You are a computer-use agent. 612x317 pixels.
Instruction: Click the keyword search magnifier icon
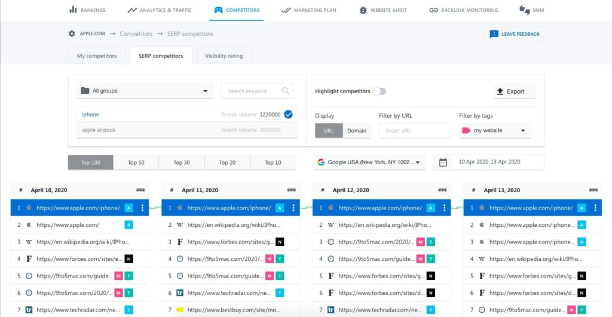[x=286, y=91]
